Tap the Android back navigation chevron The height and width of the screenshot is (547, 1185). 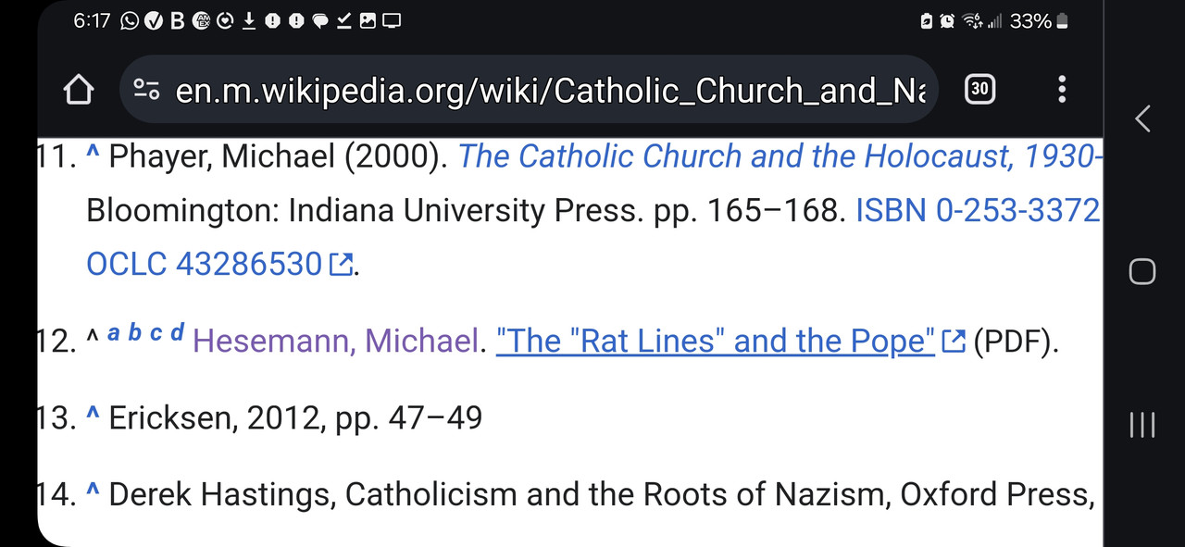click(x=1143, y=118)
